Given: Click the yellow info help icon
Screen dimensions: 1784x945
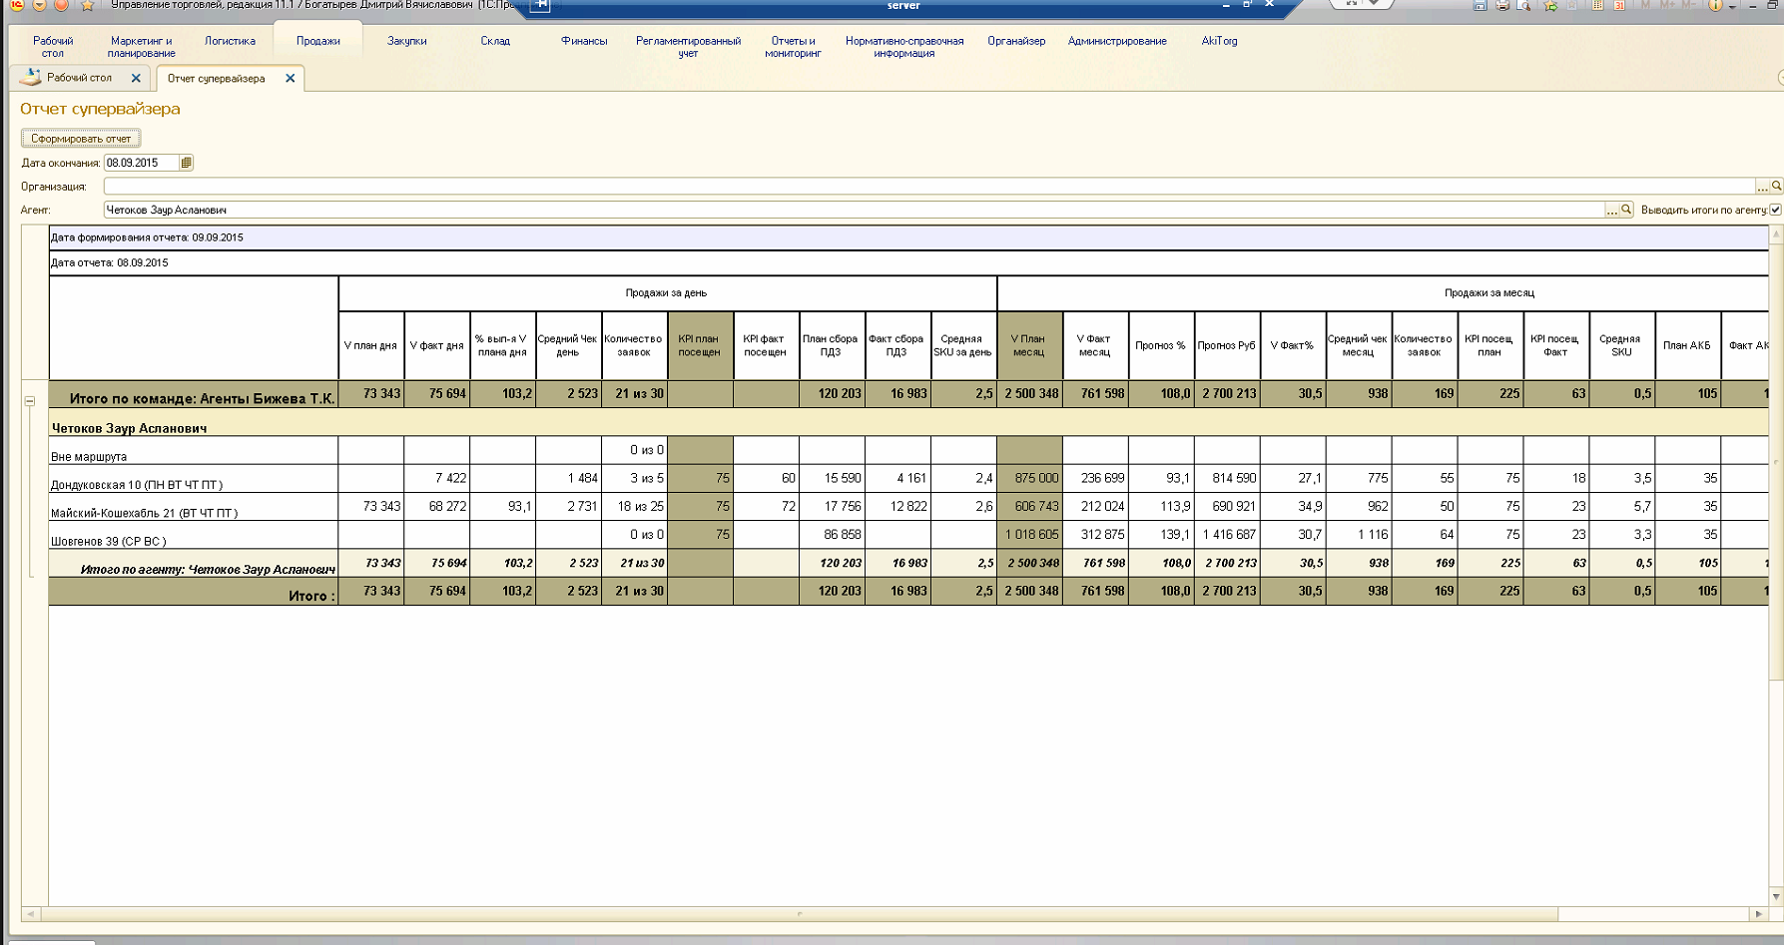Looking at the screenshot, I should (1715, 6).
